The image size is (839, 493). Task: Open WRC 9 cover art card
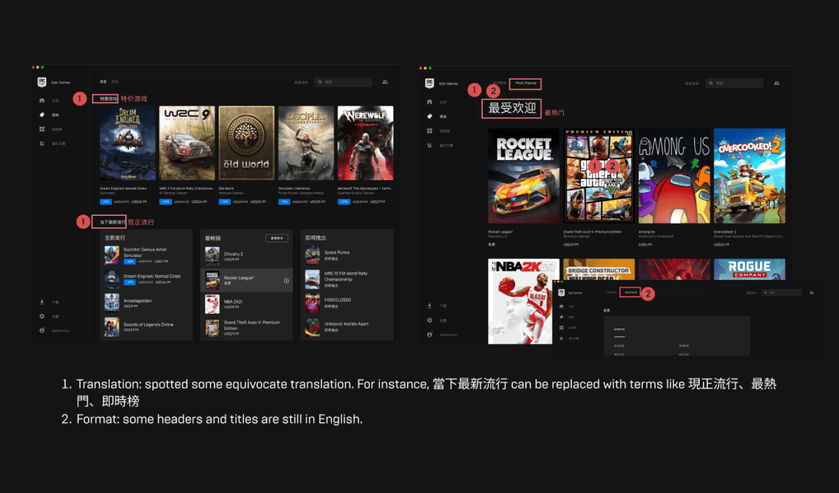[187, 143]
